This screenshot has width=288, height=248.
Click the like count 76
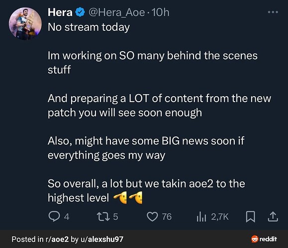coord(167,217)
